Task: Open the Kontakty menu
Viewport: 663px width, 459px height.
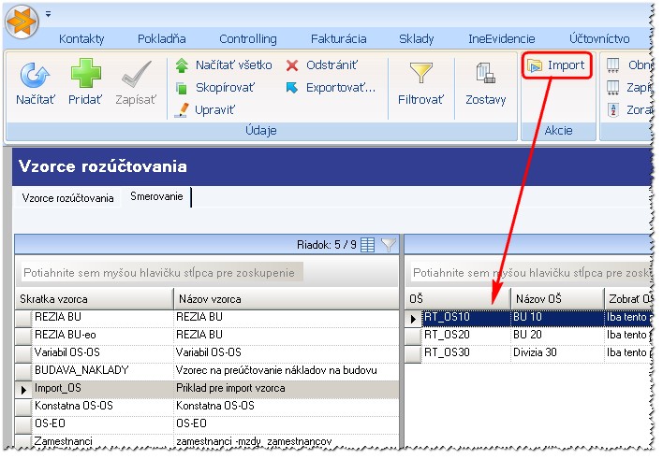Action: click(x=81, y=39)
